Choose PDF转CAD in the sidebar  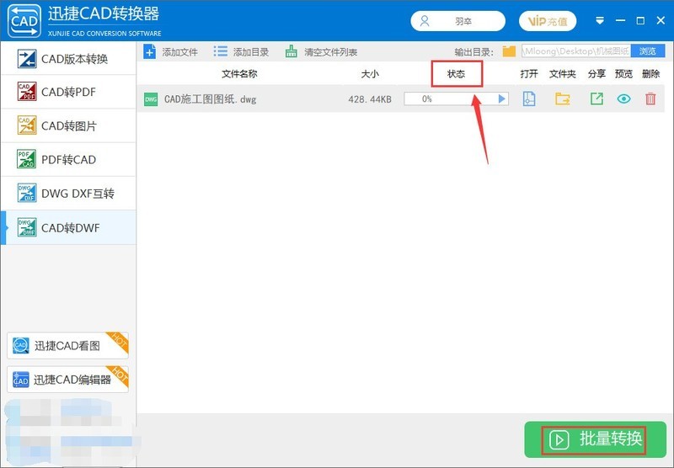coord(68,160)
